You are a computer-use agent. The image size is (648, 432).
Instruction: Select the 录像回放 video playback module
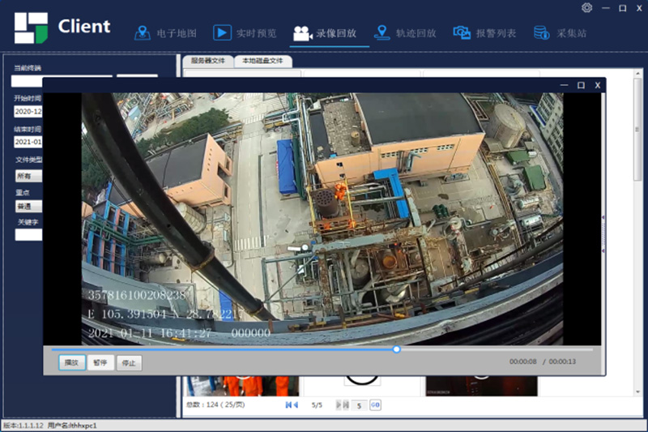[x=324, y=33]
